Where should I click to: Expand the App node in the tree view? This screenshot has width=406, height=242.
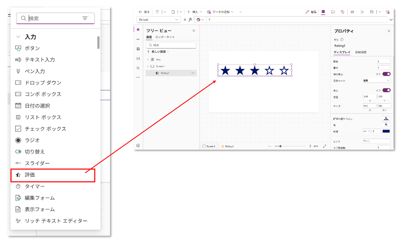click(148, 60)
